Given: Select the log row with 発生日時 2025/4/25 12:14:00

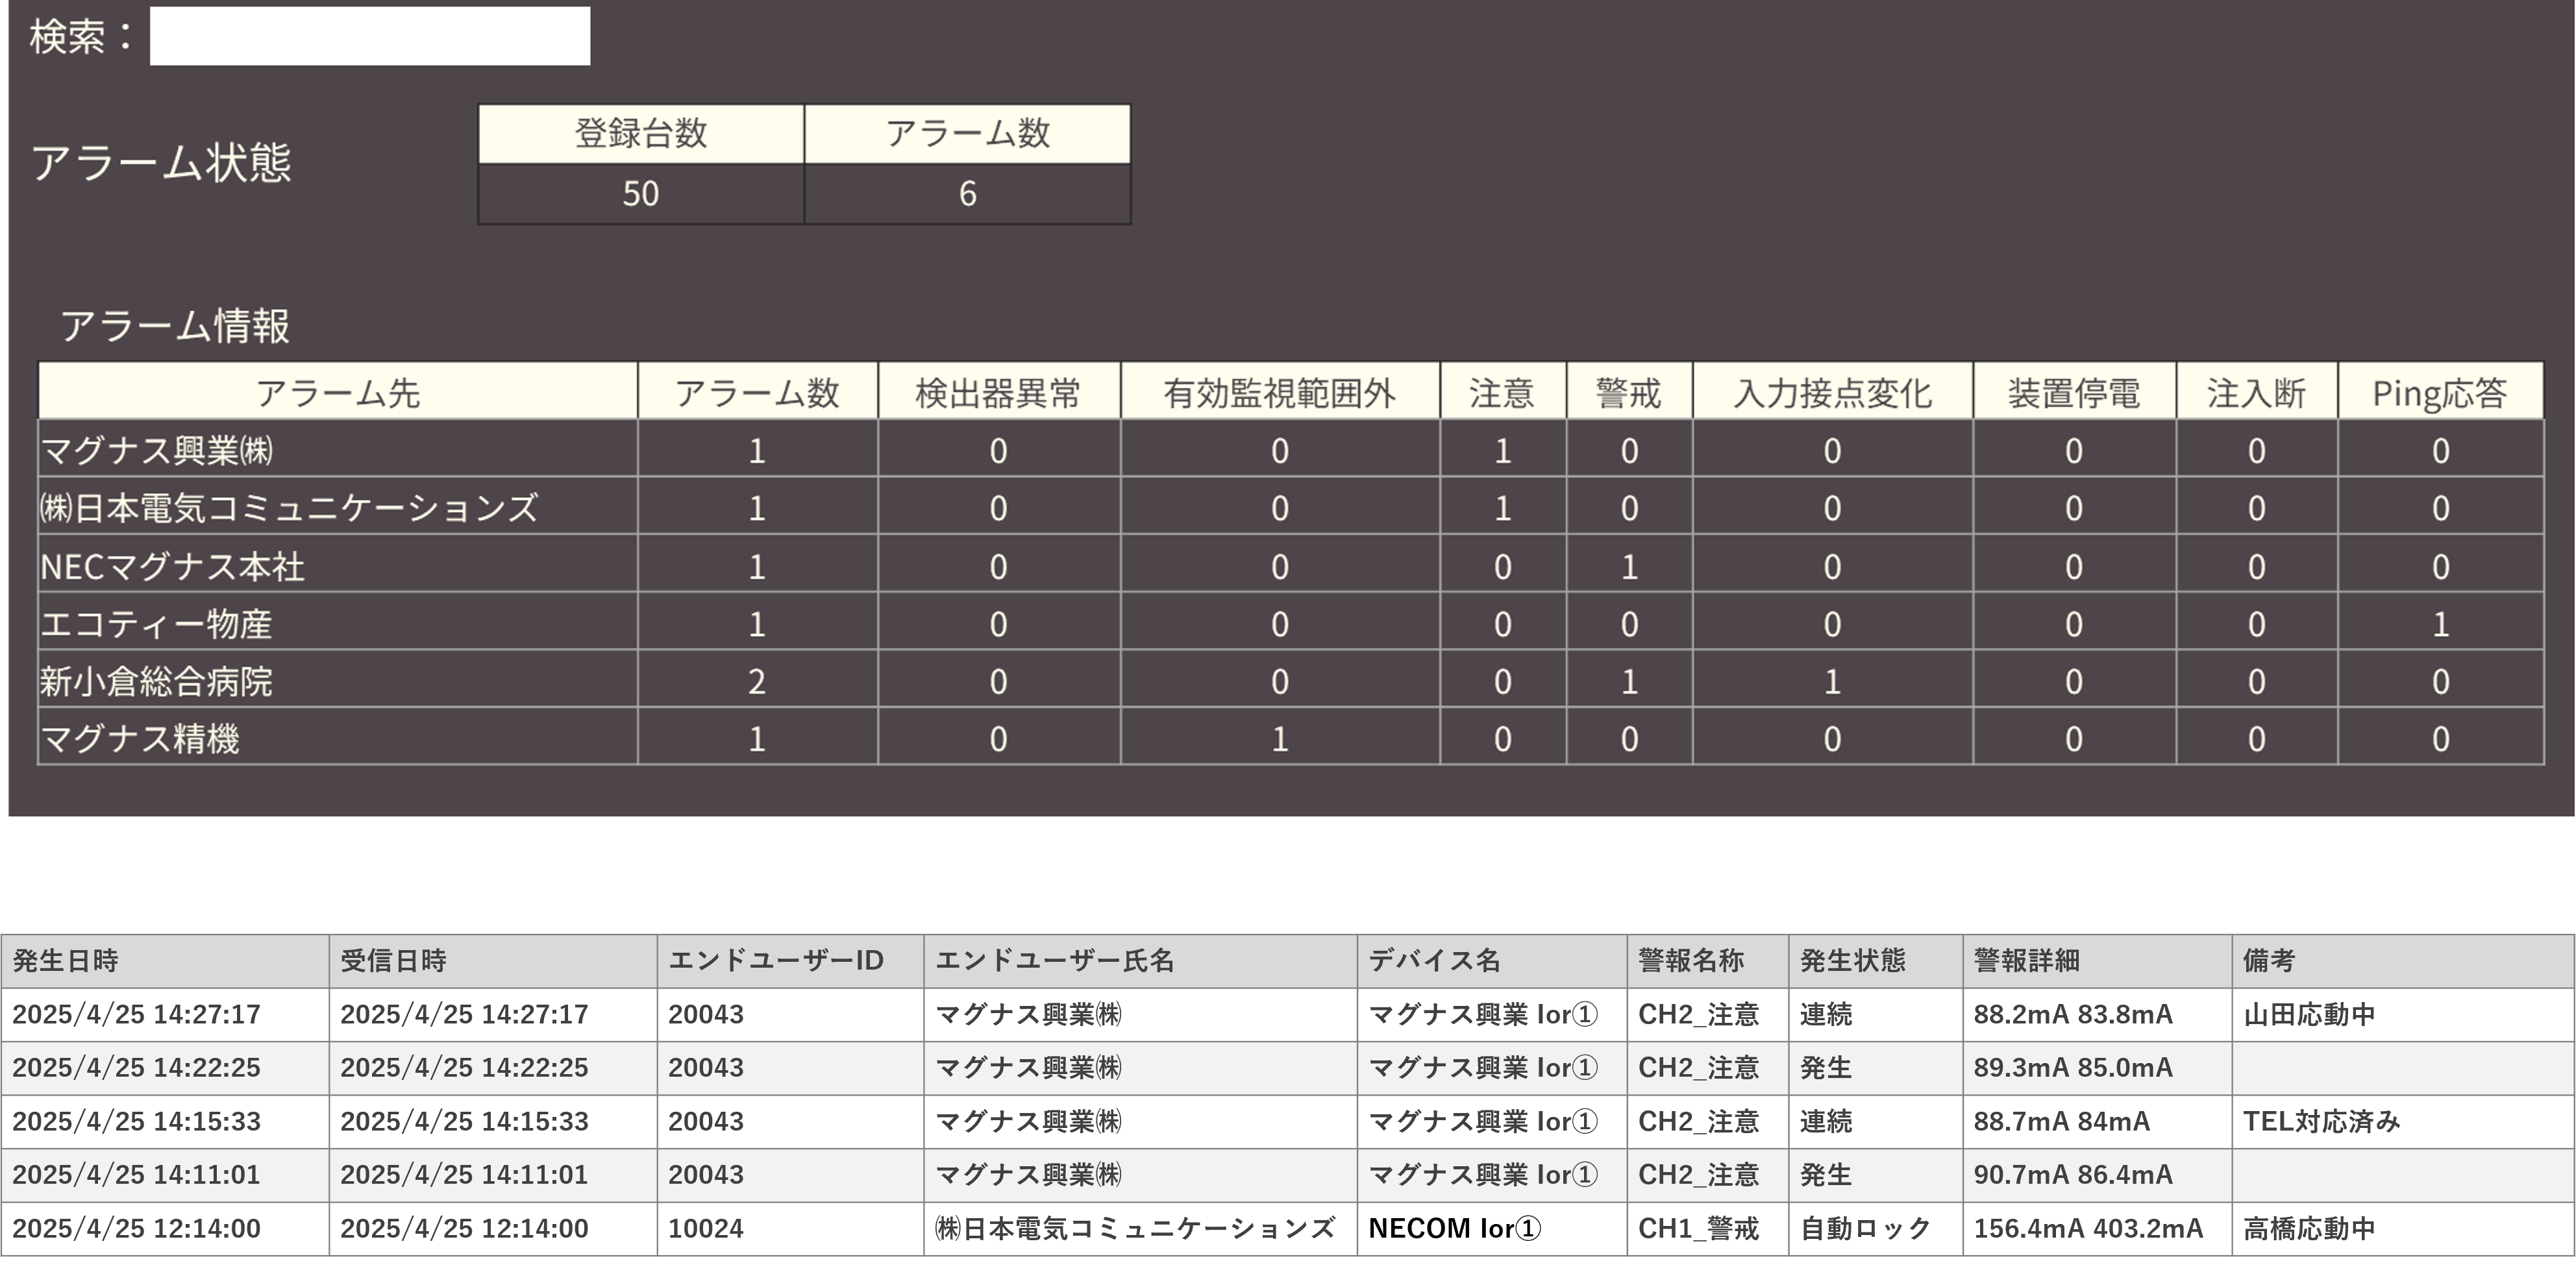Looking at the screenshot, I should 1288,1228.
